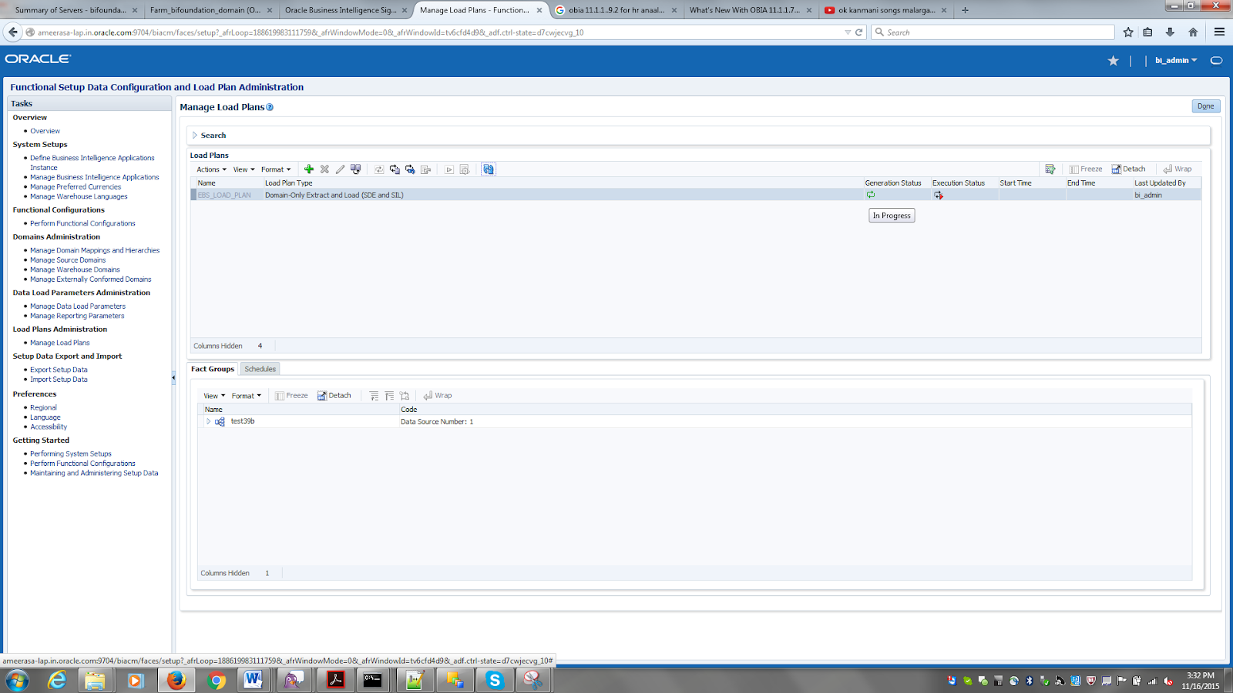Click the pencil Edit load plan icon
The image size is (1233, 693).
coord(340,169)
